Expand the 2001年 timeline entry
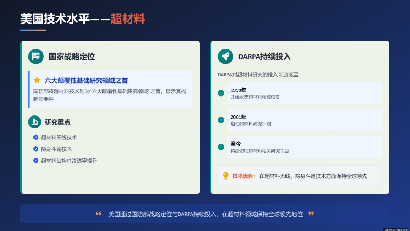410x231 pixels. [304, 120]
